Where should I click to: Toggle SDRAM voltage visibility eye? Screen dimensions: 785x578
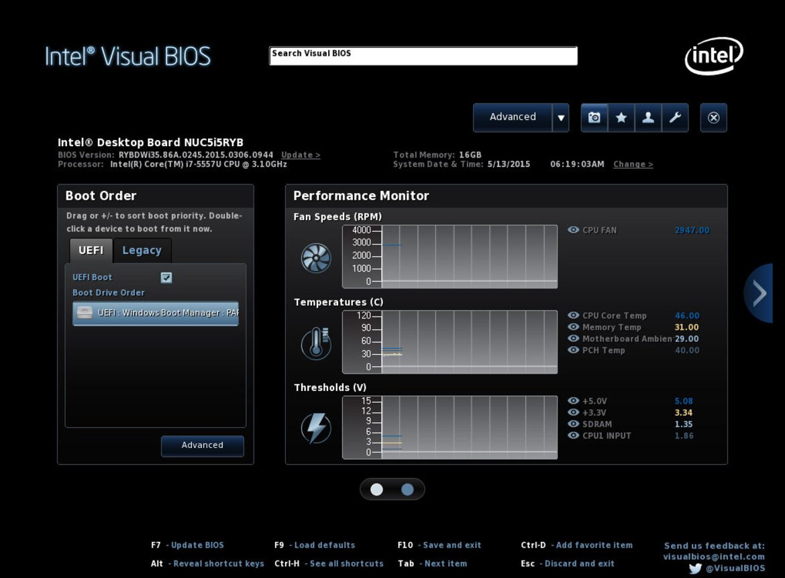[x=573, y=424]
